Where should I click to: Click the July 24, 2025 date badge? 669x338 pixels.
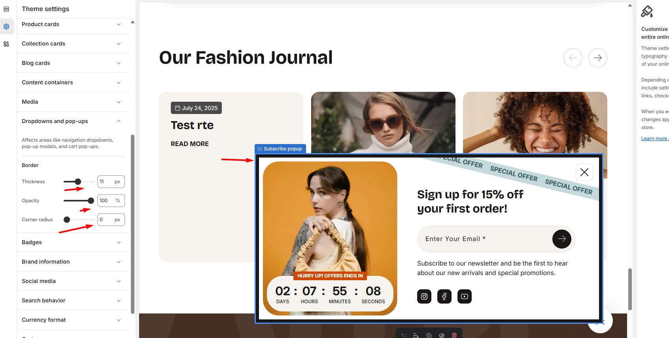[x=196, y=108]
